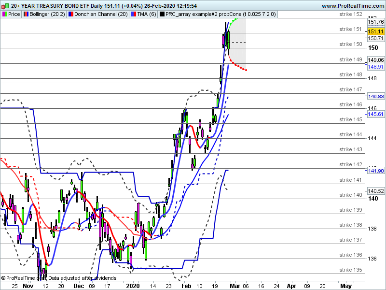Click the TMA indicator color icon

134,14
